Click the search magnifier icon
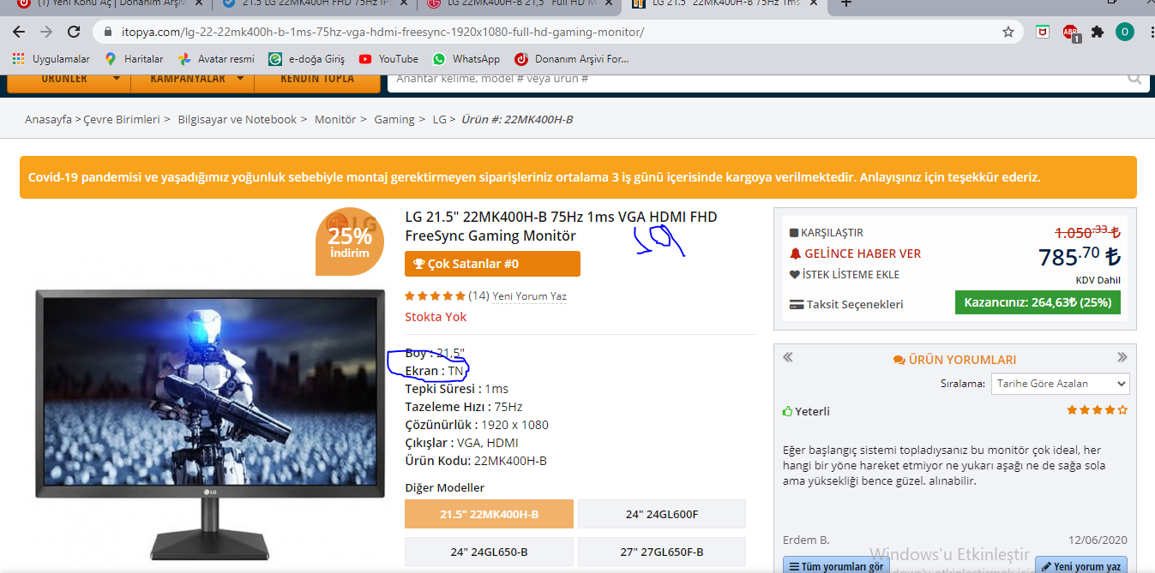 click(1134, 79)
